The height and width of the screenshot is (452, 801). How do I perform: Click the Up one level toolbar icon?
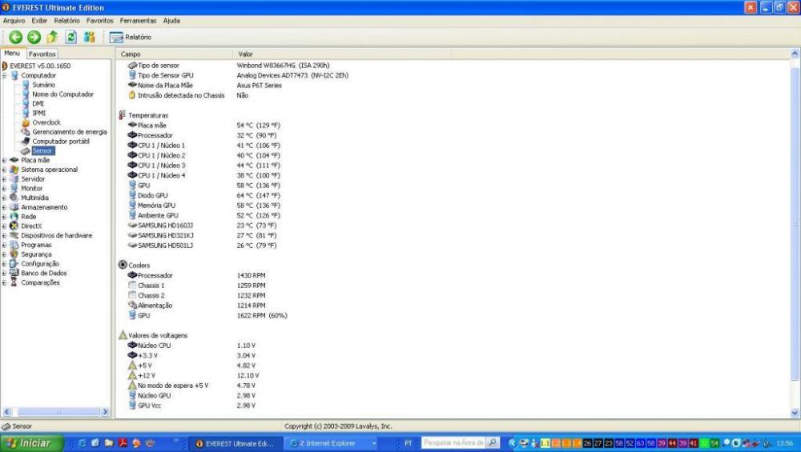click(x=52, y=37)
